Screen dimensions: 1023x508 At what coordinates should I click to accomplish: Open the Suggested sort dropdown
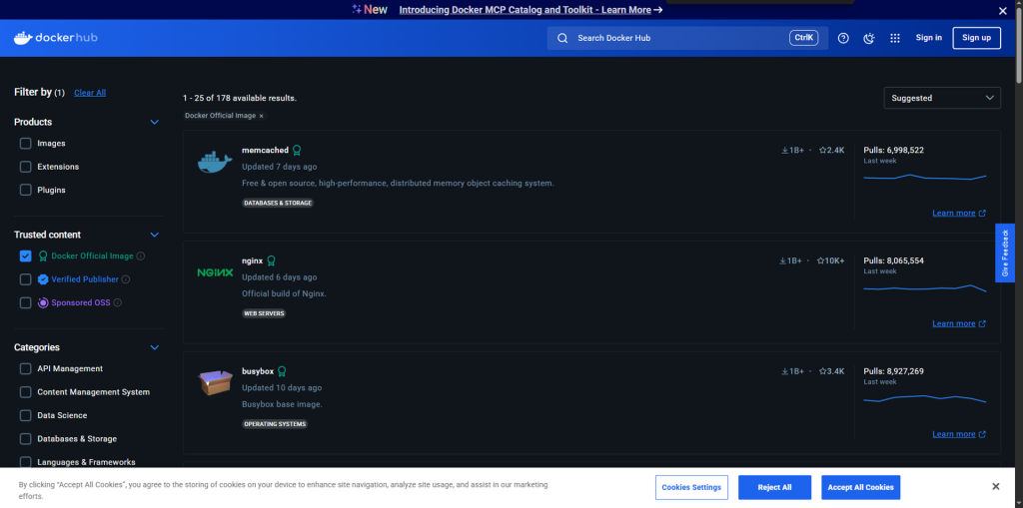coord(941,98)
